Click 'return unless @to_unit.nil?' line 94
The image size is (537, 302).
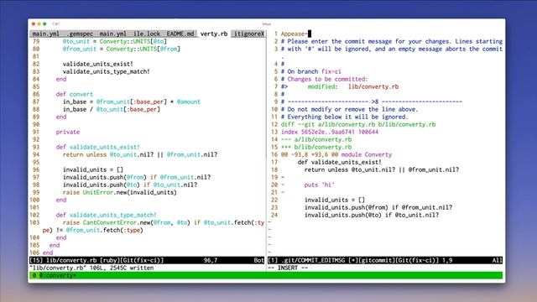click(140, 154)
